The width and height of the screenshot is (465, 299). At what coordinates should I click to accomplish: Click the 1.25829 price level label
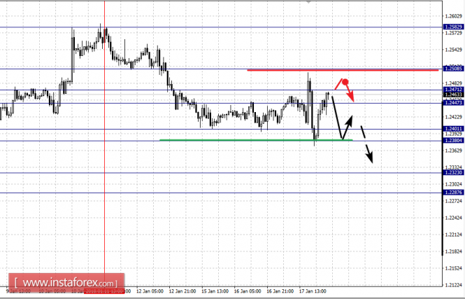click(452, 27)
